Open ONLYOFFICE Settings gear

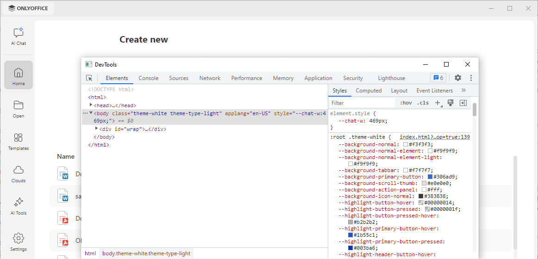(x=19, y=242)
